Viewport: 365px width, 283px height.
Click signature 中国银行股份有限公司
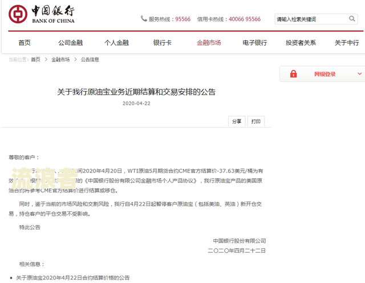click(240, 241)
